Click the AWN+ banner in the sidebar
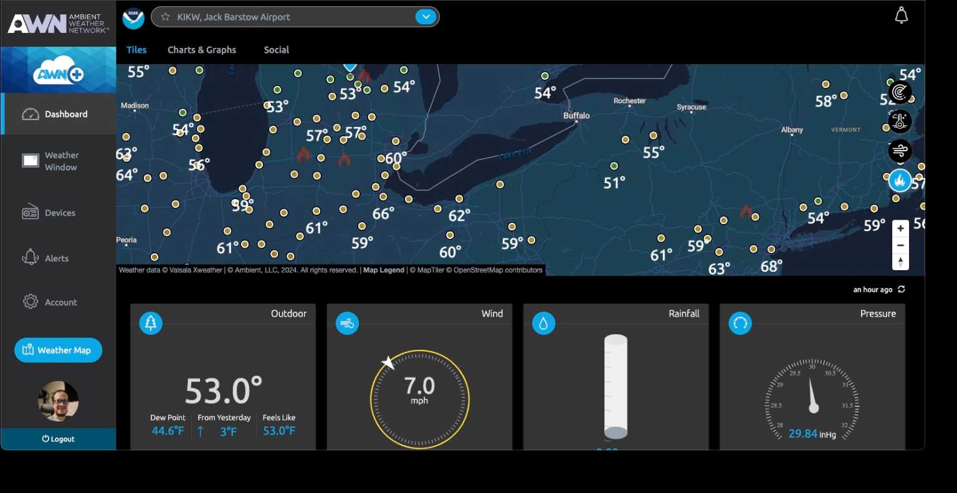This screenshot has width=957, height=493. pos(58,69)
